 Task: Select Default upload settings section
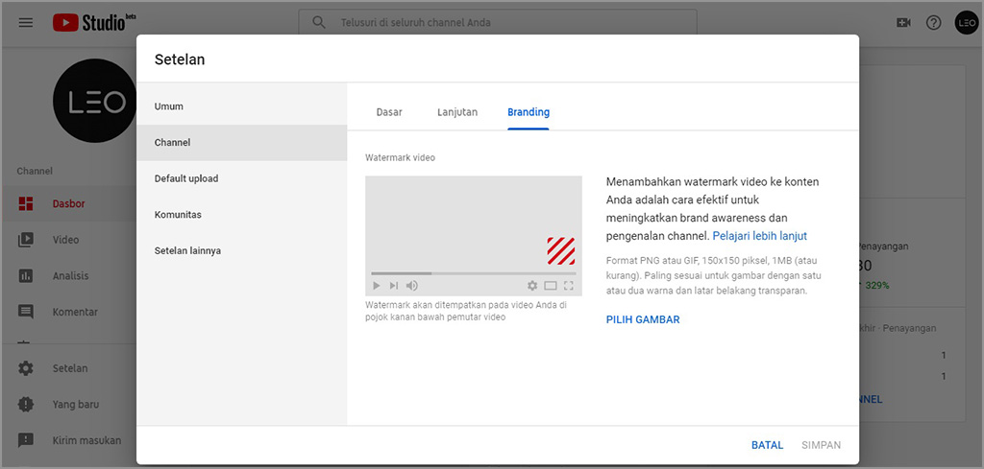(x=186, y=178)
